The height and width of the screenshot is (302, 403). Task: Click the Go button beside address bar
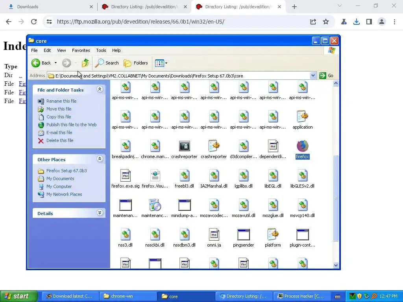(x=326, y=75)
